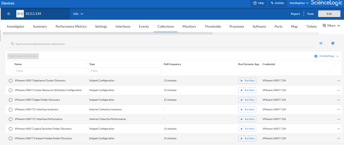
Task: Click the ScienceLogic logo
Action: point(327,3)
